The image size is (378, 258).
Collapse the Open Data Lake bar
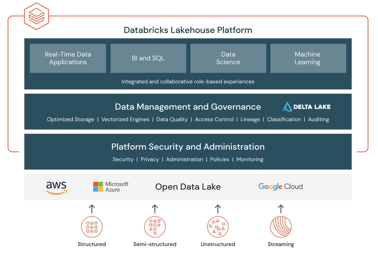click(188, 187)
